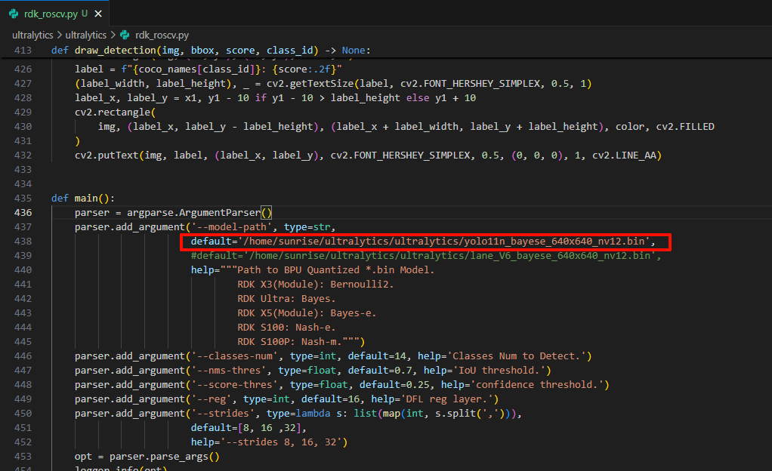Click the 'RDK X5(Module): Bayes-e.' line
This screenshot has height=471, width=772.
click(x=307, y=313)
